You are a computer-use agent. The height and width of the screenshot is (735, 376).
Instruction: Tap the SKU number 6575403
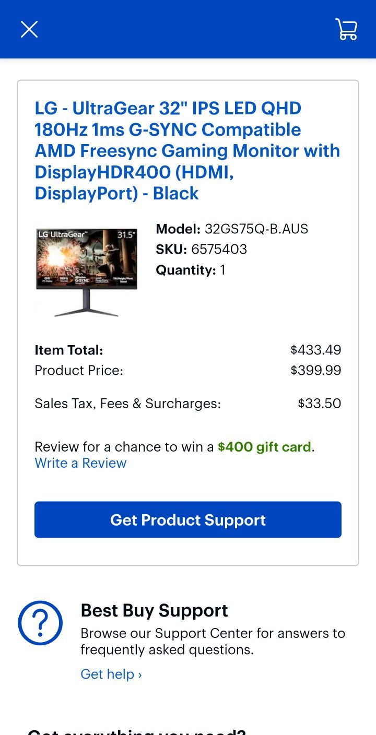219,249
